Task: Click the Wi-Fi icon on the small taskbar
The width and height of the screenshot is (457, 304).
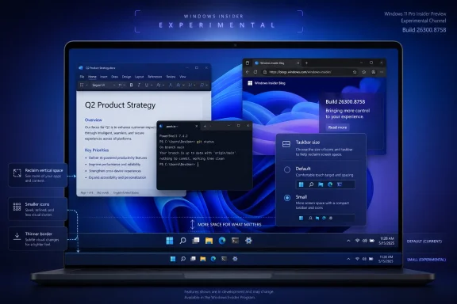Action: pyautogui.click(x=357, y=259)
